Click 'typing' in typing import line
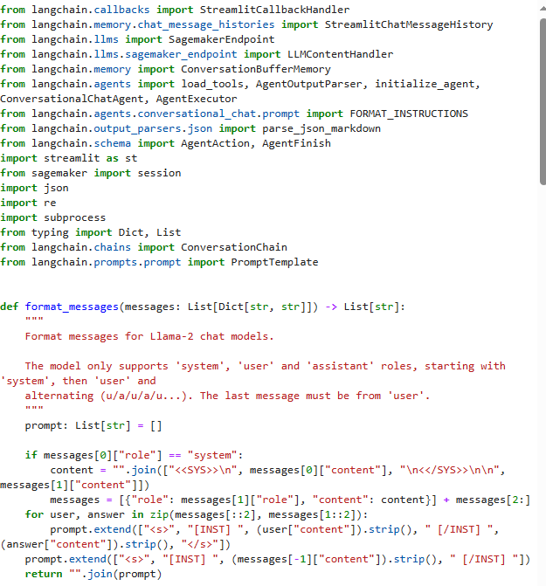This screenshot has width=546, height=586. (50, 233)
